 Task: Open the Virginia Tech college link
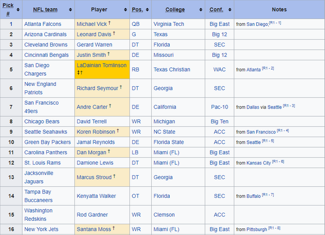169,24
